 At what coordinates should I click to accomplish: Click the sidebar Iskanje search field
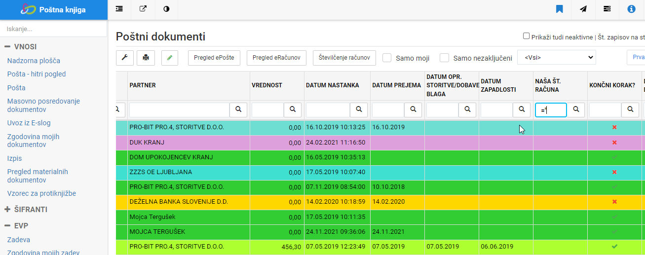pos(53,29)
